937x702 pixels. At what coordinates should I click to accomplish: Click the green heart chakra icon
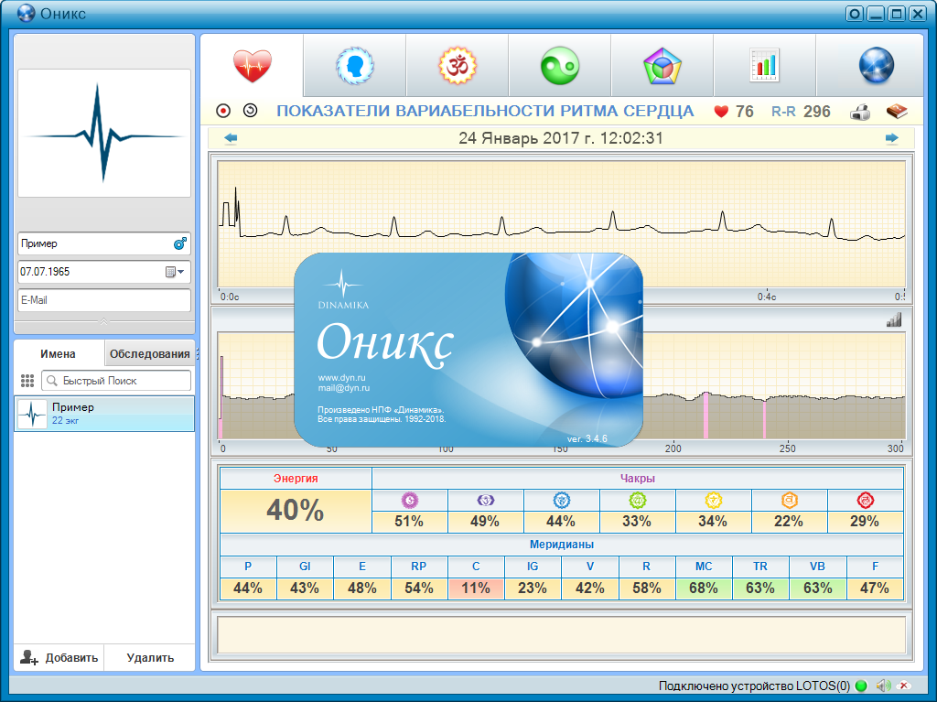click(637, 500)
